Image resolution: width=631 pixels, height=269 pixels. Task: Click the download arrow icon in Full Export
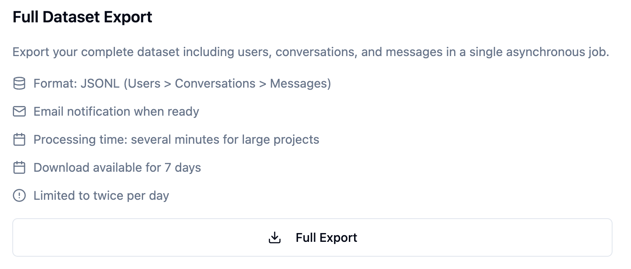(274, 237)
